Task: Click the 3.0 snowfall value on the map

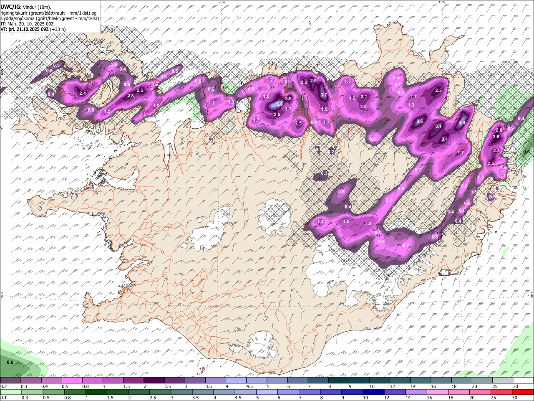Action: (x=288, y=99)
